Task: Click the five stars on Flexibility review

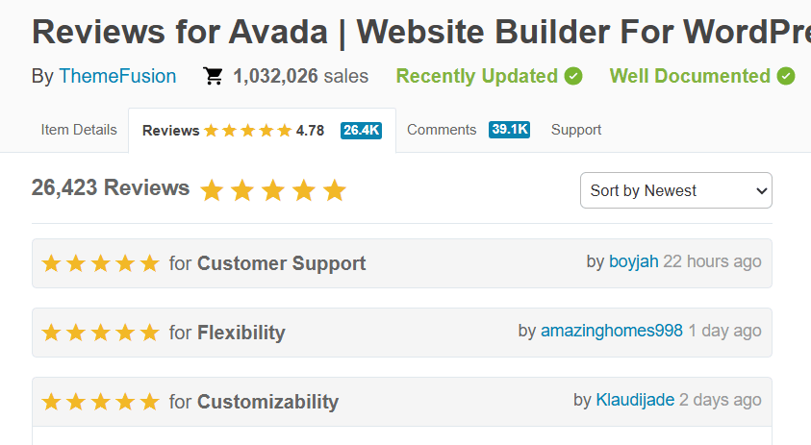Action: 100,333
